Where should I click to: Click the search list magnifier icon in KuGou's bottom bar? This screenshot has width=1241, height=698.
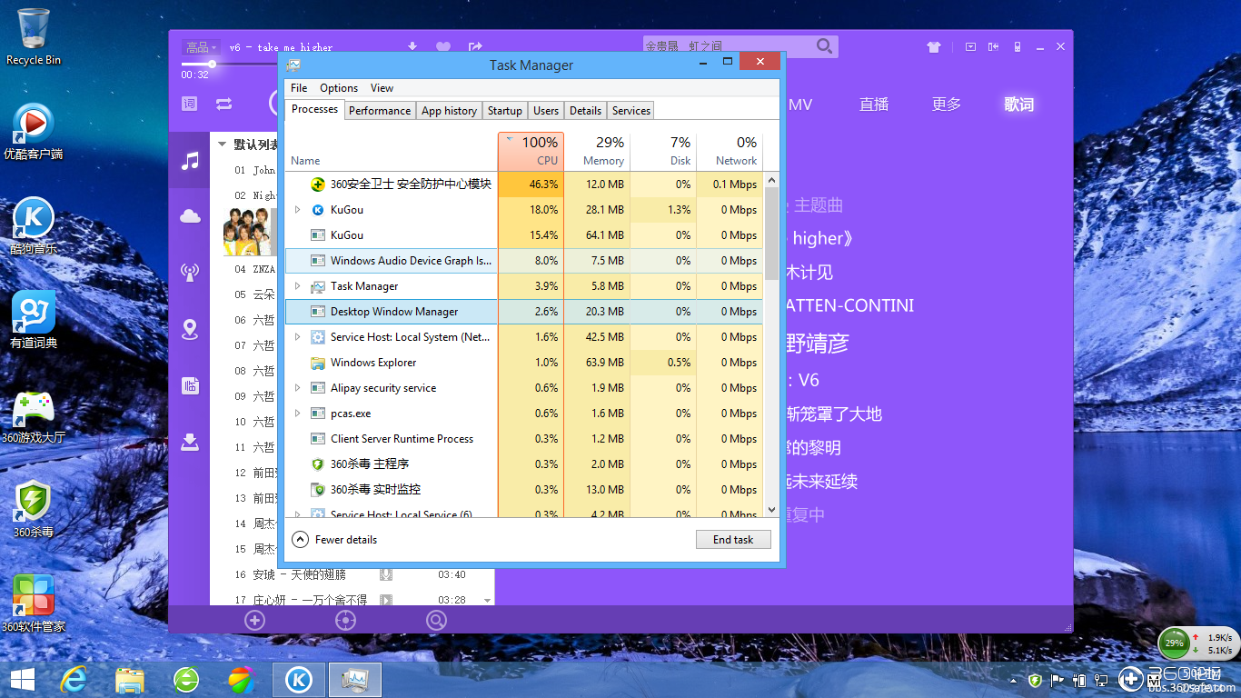coord(436,621)
